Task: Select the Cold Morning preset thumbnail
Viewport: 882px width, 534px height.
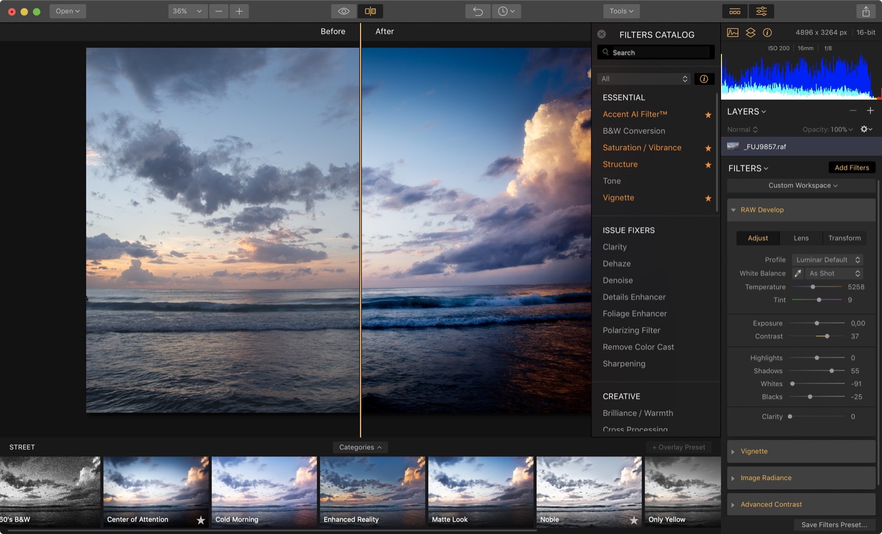Action: click(x=264, y=491)
